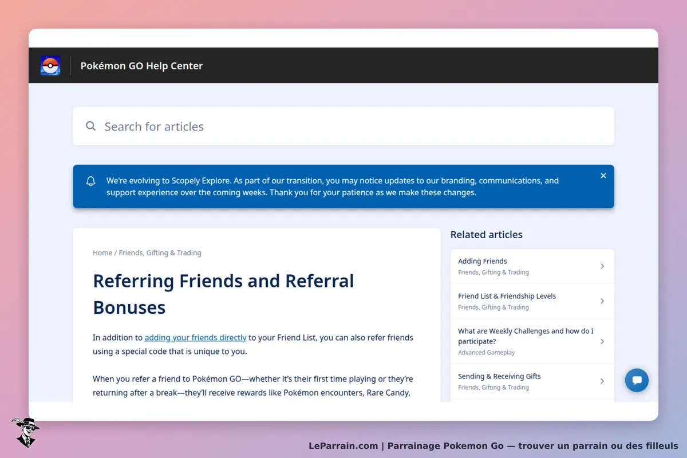The height and width of the screenshot is (458, 687).
Task: Open the Weekly Challenges related article
Action: [532, 341]
